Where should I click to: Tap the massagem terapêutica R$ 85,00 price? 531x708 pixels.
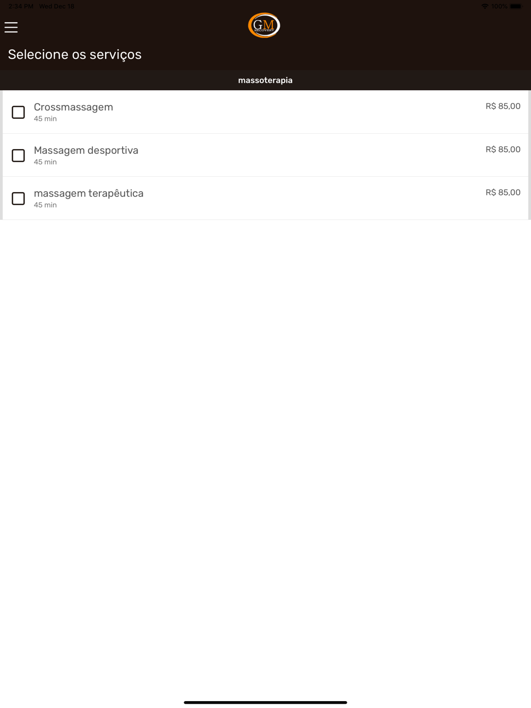click(503, 193)
